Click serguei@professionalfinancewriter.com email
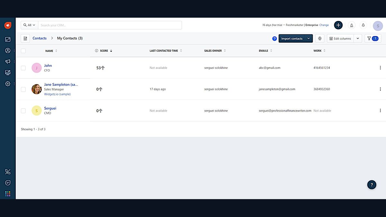 [285, 111]
